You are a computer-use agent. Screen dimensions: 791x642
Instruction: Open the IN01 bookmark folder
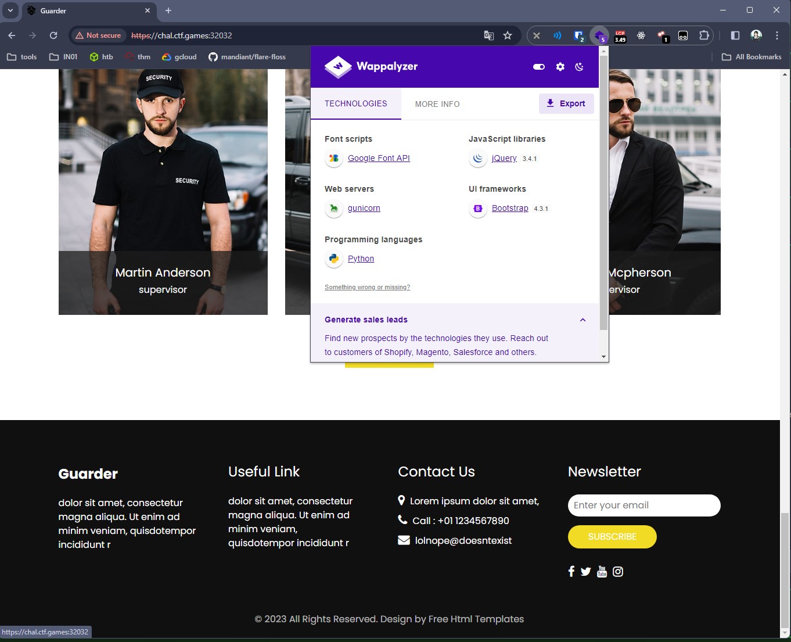coord(63,57)
